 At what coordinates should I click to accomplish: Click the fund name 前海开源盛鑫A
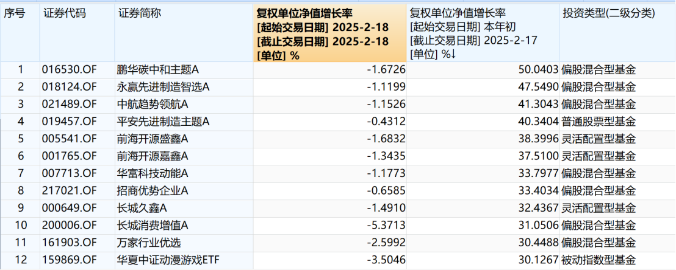point(153,139)
